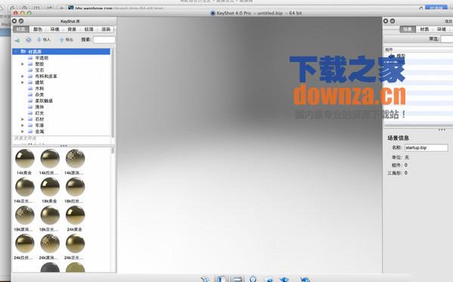The image size is (453, 282).
Task: Select the 杂类 folder
Action: pos(39,95)
